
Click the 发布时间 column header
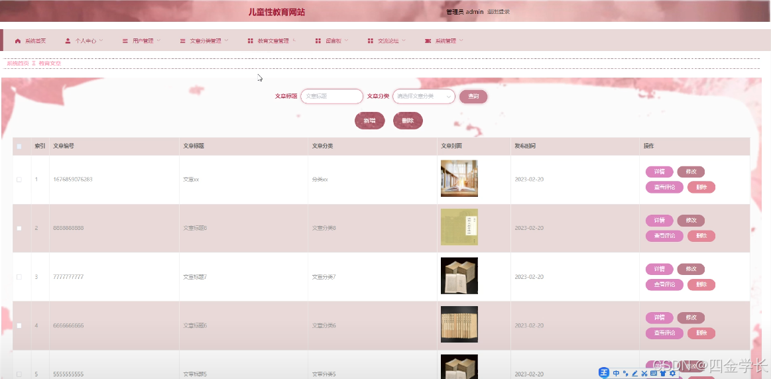point(525,146)
